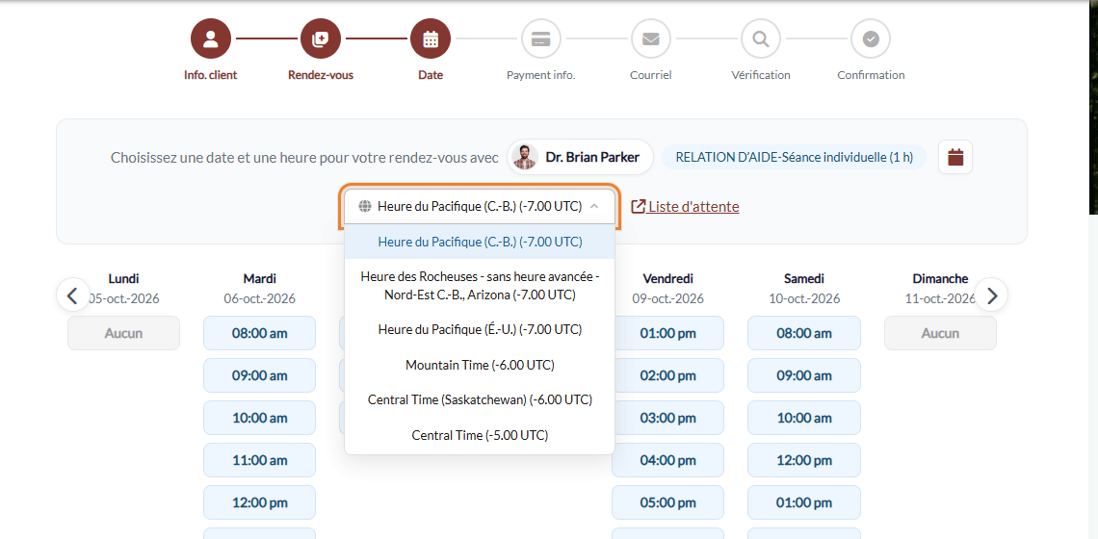Select Mardi 09:00 am slot
The width and height of the screenshot is (1098, 539).
coord(260,376)
